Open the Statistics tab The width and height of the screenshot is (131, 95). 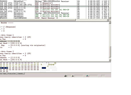21,74
